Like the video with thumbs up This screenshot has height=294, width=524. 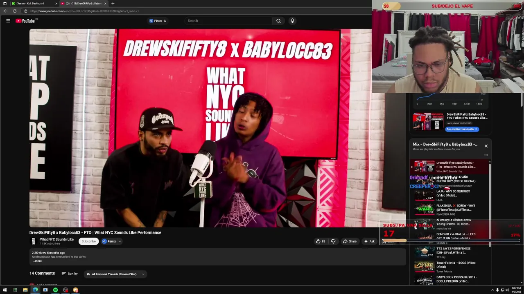(x=321, y=241)
